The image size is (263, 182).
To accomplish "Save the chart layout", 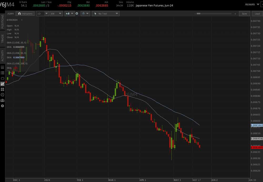I will (244, 13).
